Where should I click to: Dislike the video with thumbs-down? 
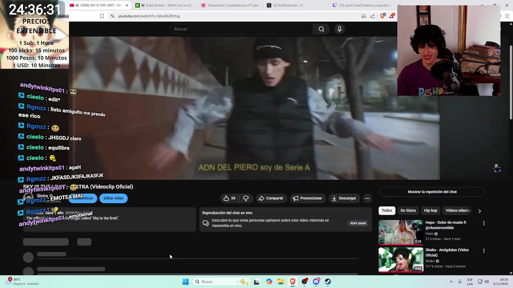(x=246, y=198)
